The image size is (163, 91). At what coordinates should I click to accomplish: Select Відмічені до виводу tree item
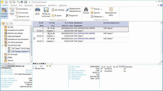pos(15,33)
